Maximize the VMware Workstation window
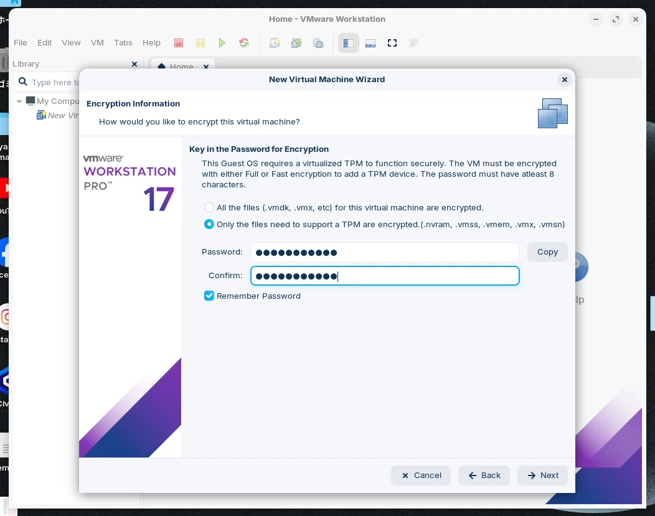 coord(616,19)
